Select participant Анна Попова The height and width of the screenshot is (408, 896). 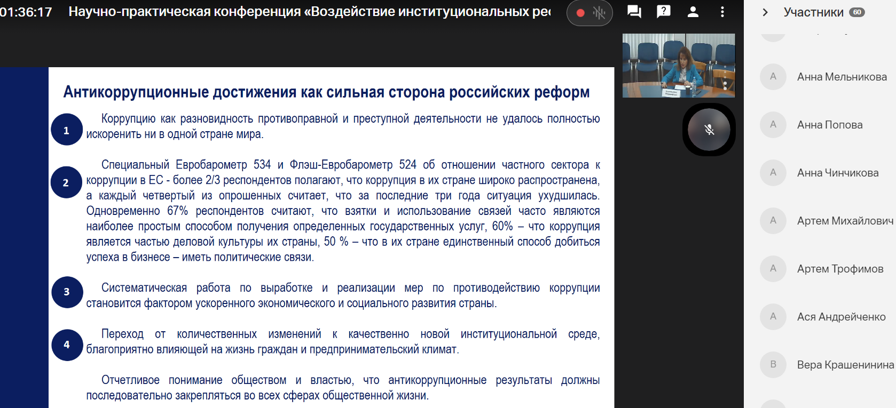829,125
